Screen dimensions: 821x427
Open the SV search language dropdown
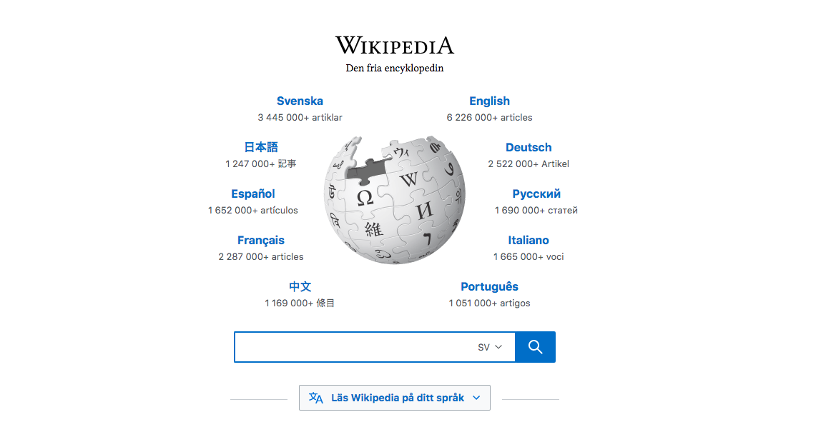490,347
